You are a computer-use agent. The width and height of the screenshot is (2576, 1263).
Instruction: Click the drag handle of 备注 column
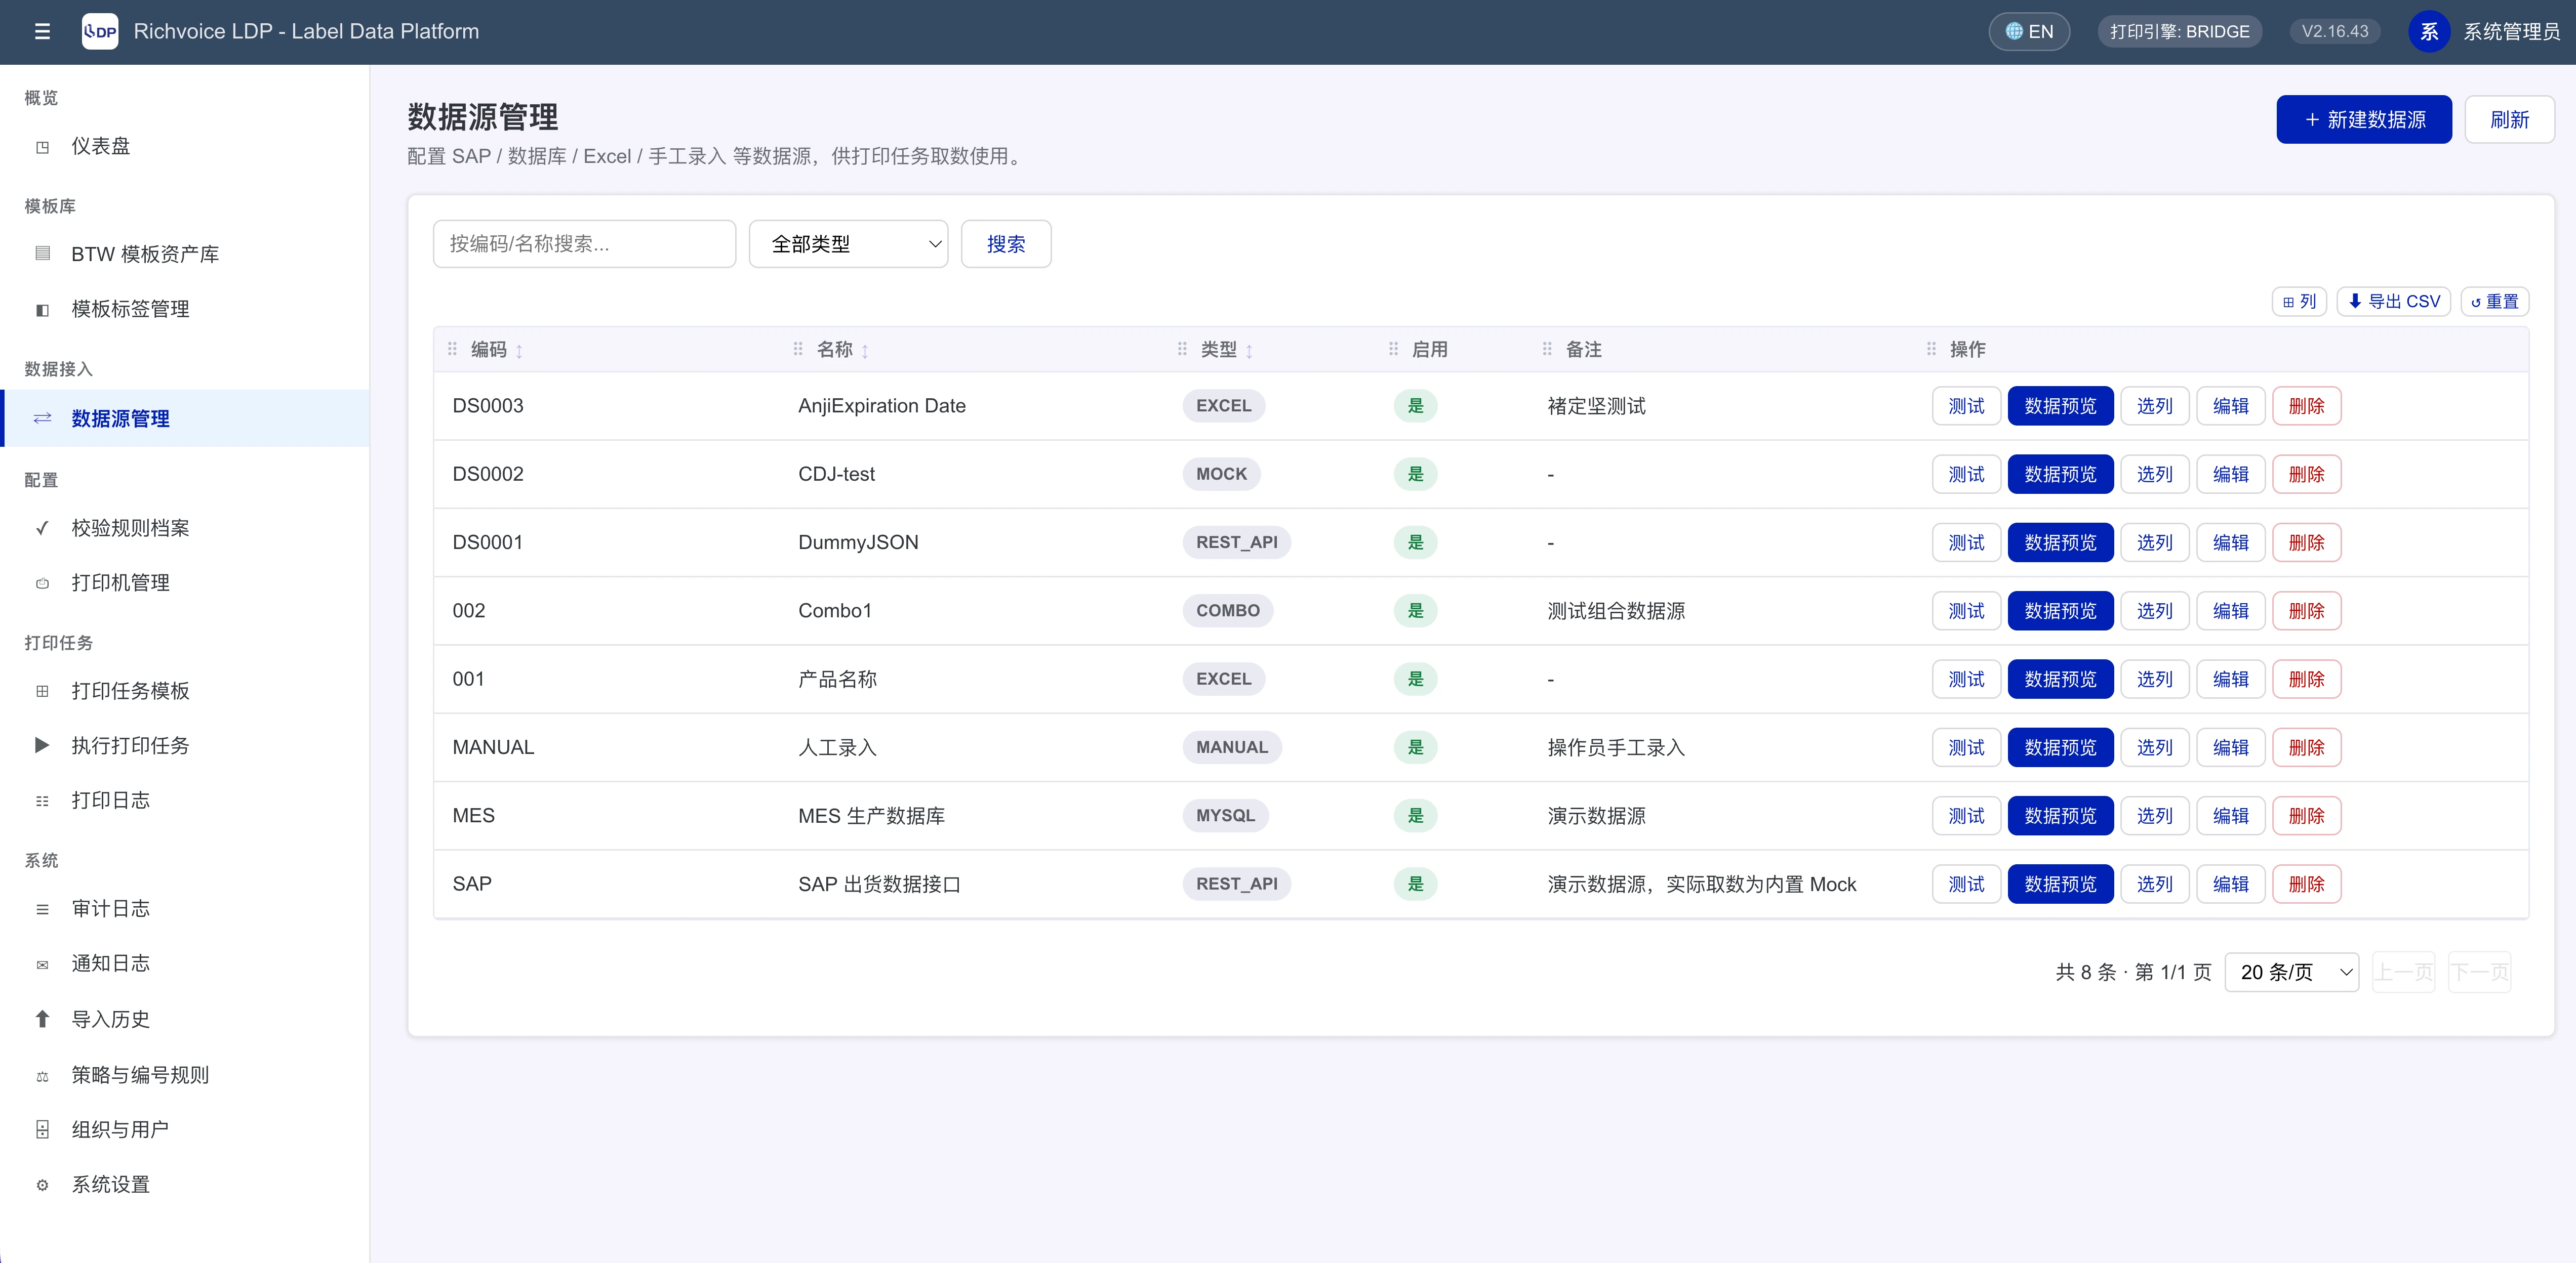click(x=1547, y=350)
